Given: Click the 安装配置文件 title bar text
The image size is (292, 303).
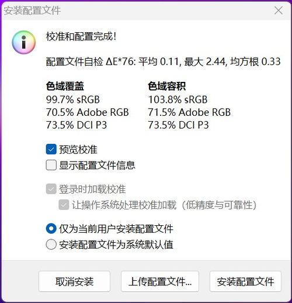Looking at the screenshot, I should click(x=32, y=11).
